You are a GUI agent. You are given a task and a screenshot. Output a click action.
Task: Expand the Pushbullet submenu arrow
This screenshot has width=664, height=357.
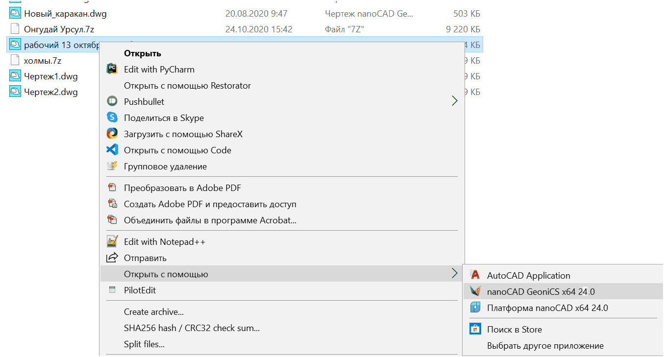(454, 102)
